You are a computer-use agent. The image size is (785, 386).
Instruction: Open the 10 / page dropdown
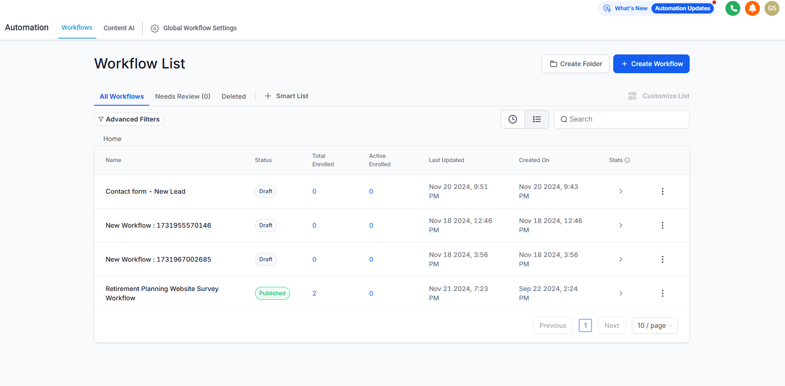(x=655, y=325)
